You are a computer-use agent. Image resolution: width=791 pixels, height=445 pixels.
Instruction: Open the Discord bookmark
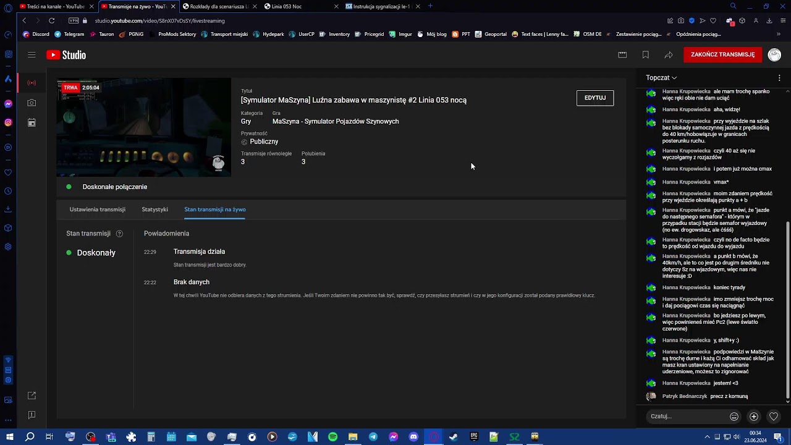(36, 34)
